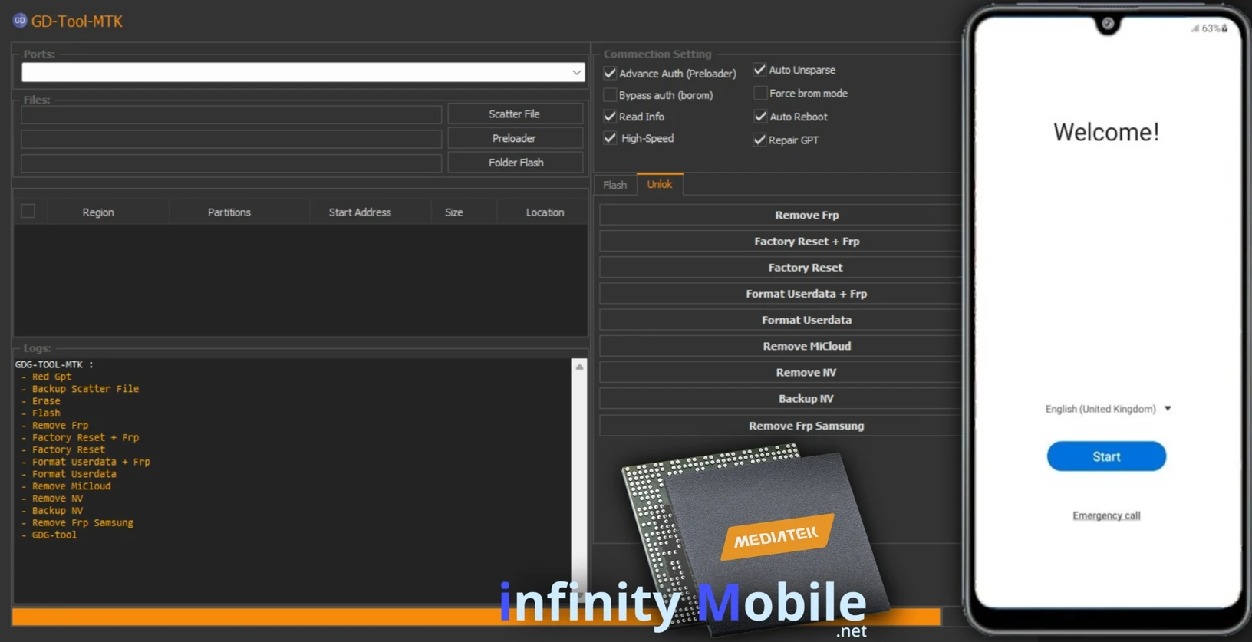Click the Remove NV button
1252x642 pixels.
[779, 372]
